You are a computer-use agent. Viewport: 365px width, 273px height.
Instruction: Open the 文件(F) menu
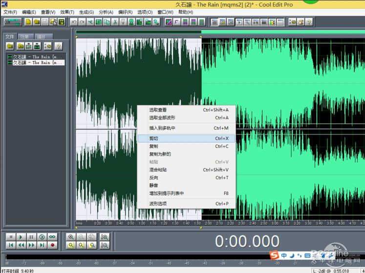[x=10, y=12]
